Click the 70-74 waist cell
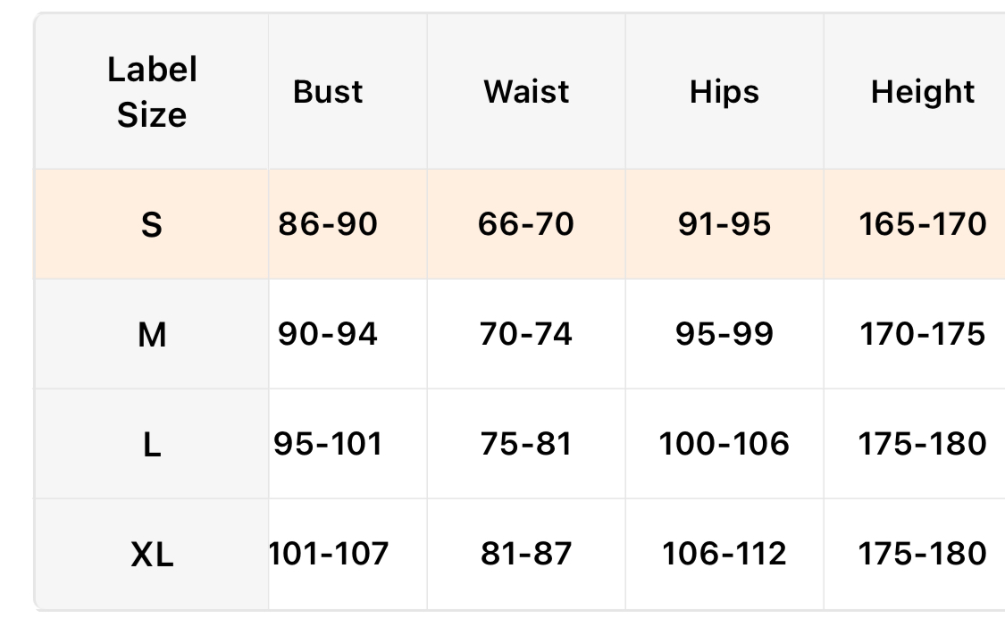 (526, 334)
